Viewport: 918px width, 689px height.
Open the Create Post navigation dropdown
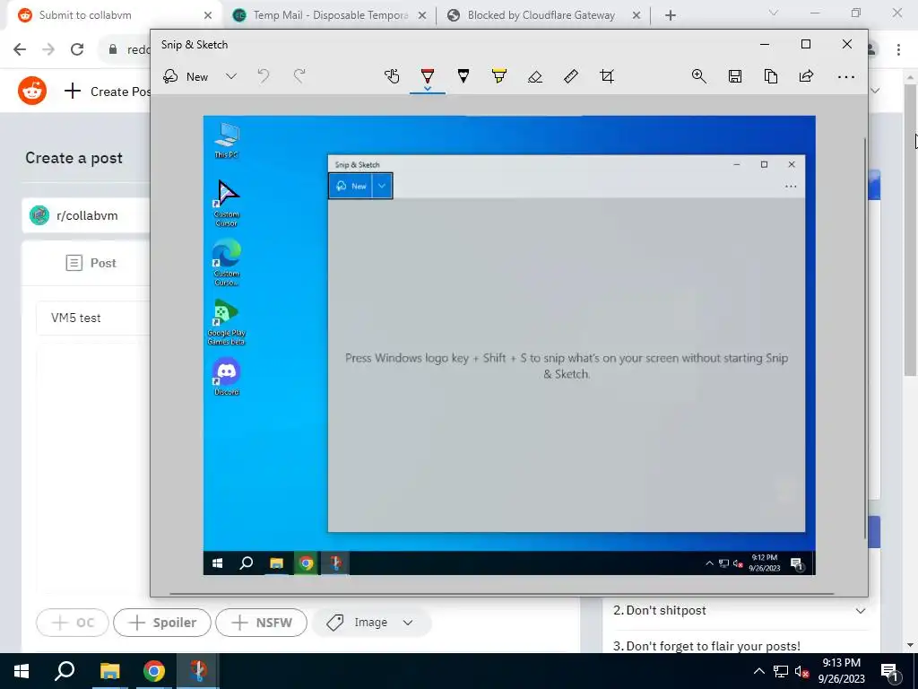[x=108, y=92]
